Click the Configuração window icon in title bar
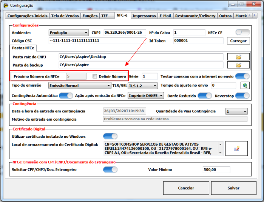The height and width of the screenshot is (202, 264). pos(5,5)
